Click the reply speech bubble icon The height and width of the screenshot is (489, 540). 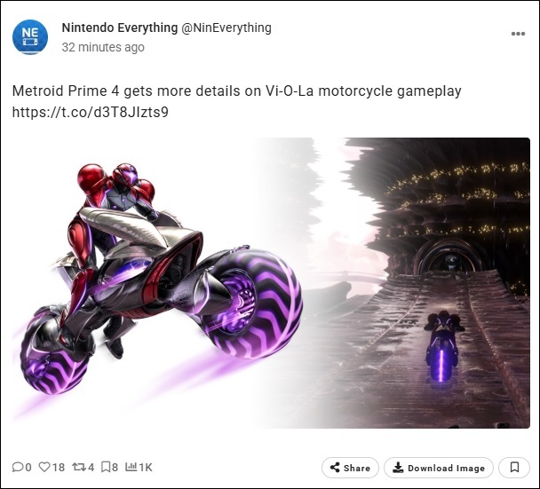(x=17, y=467)
